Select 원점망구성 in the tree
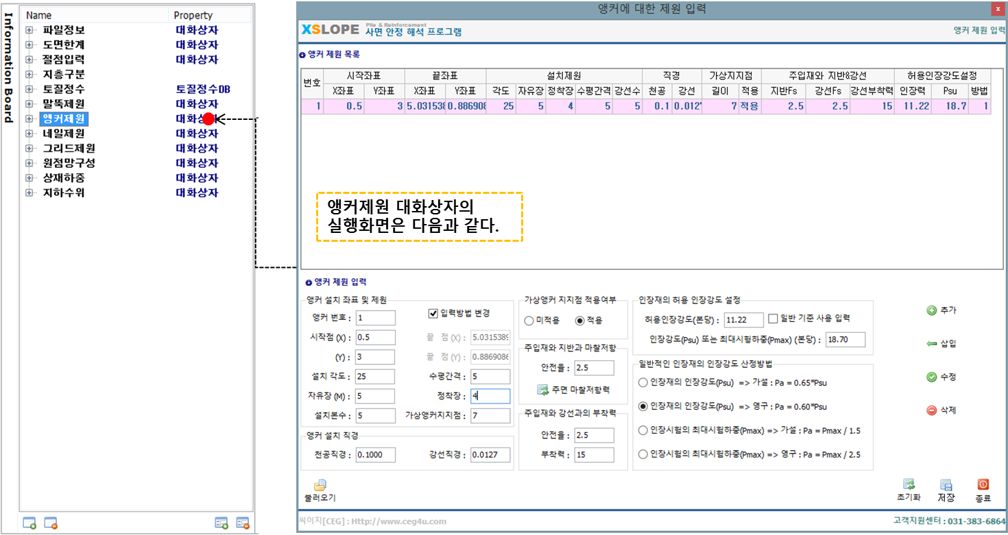This screenshot has width=1008, height=535. click(x=69, y=163)
